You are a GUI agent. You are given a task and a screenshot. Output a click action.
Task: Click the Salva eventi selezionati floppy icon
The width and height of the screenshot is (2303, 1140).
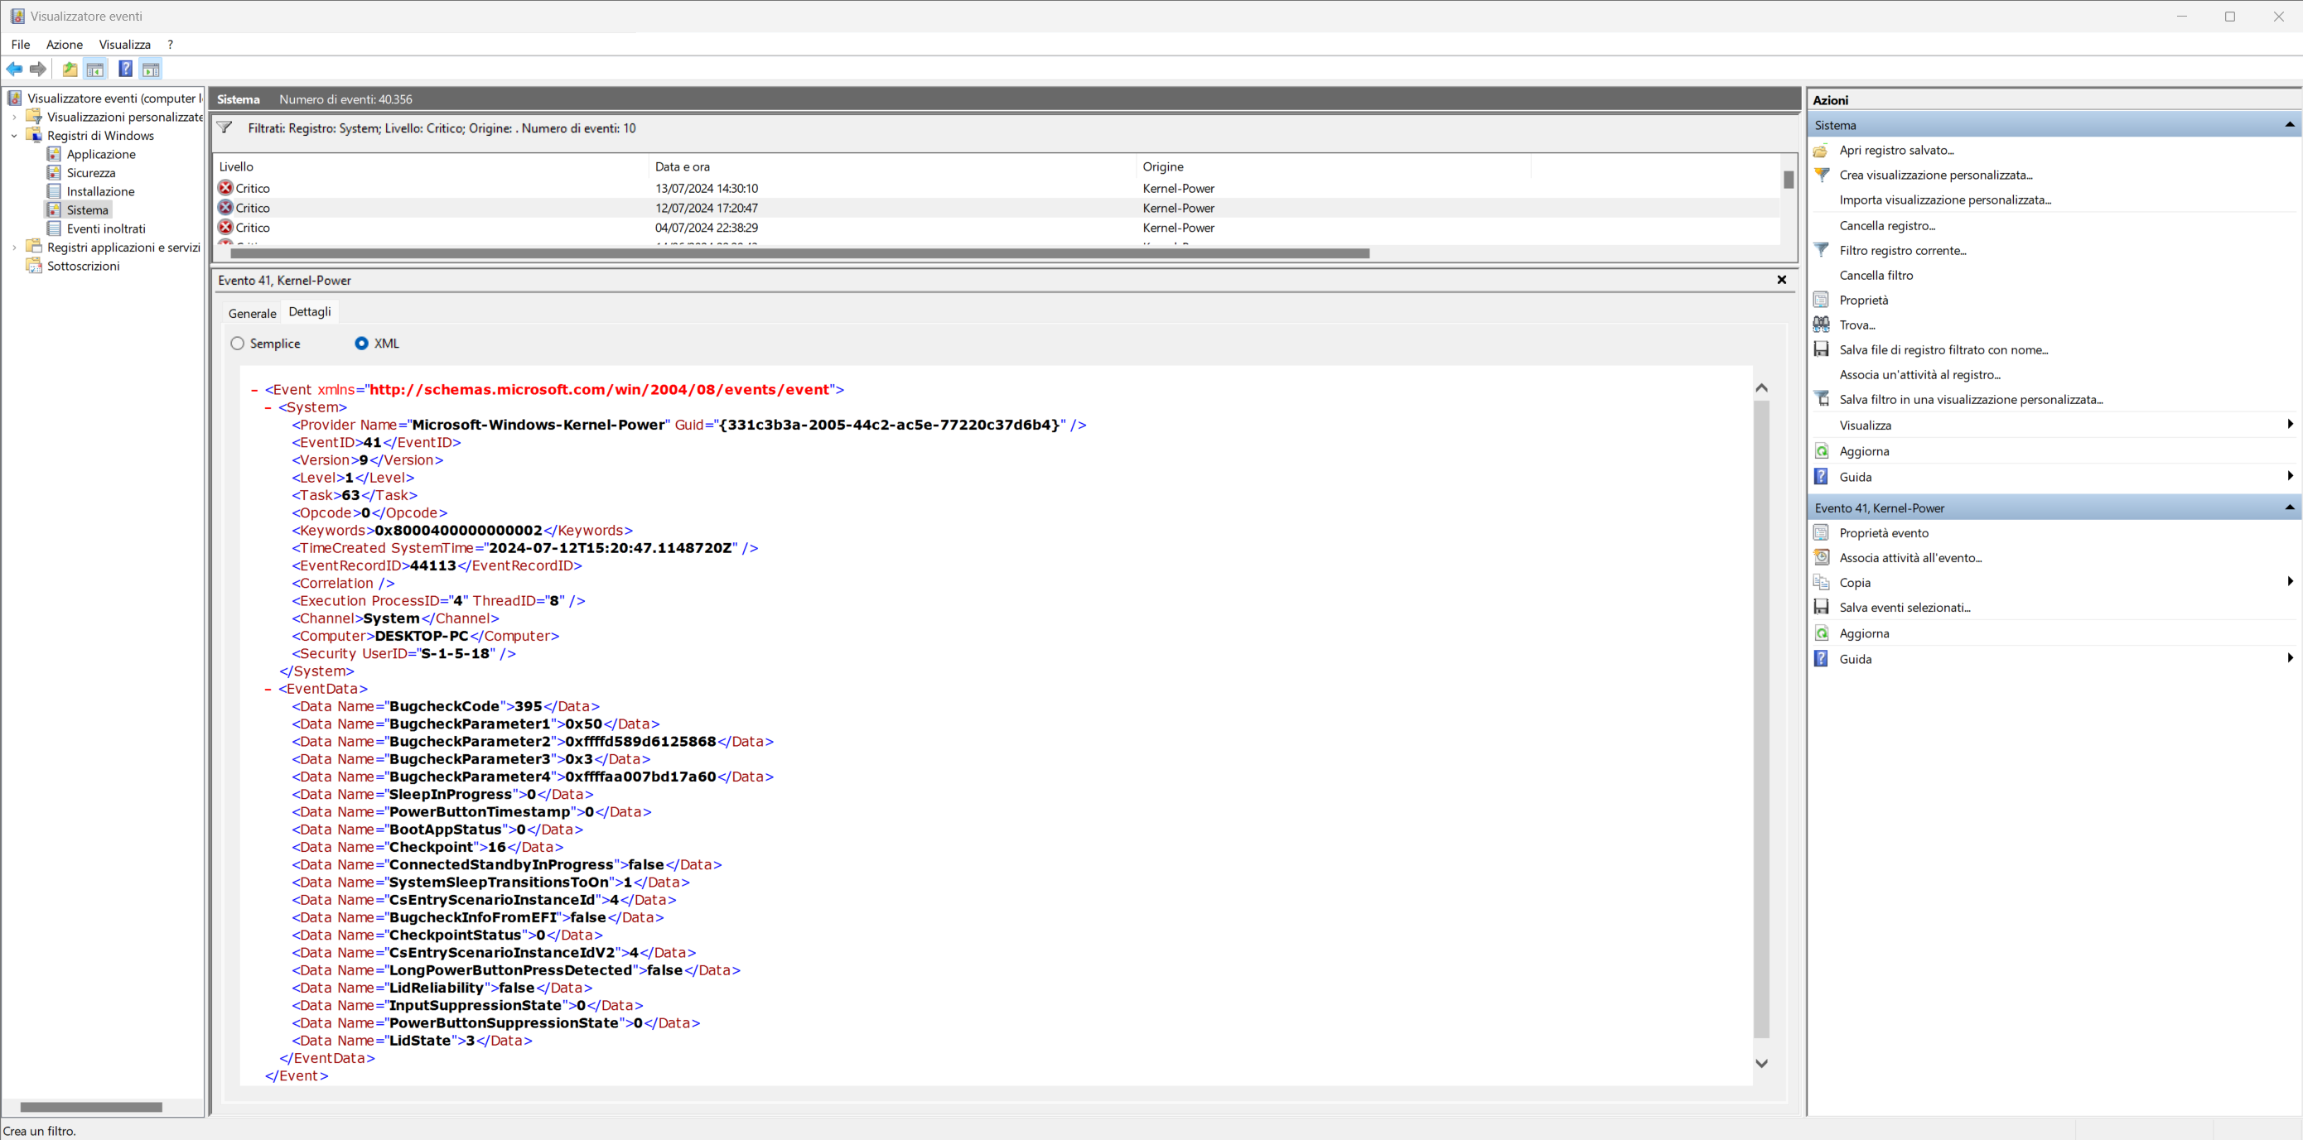pyautogui.click(x=1820, y=607)
